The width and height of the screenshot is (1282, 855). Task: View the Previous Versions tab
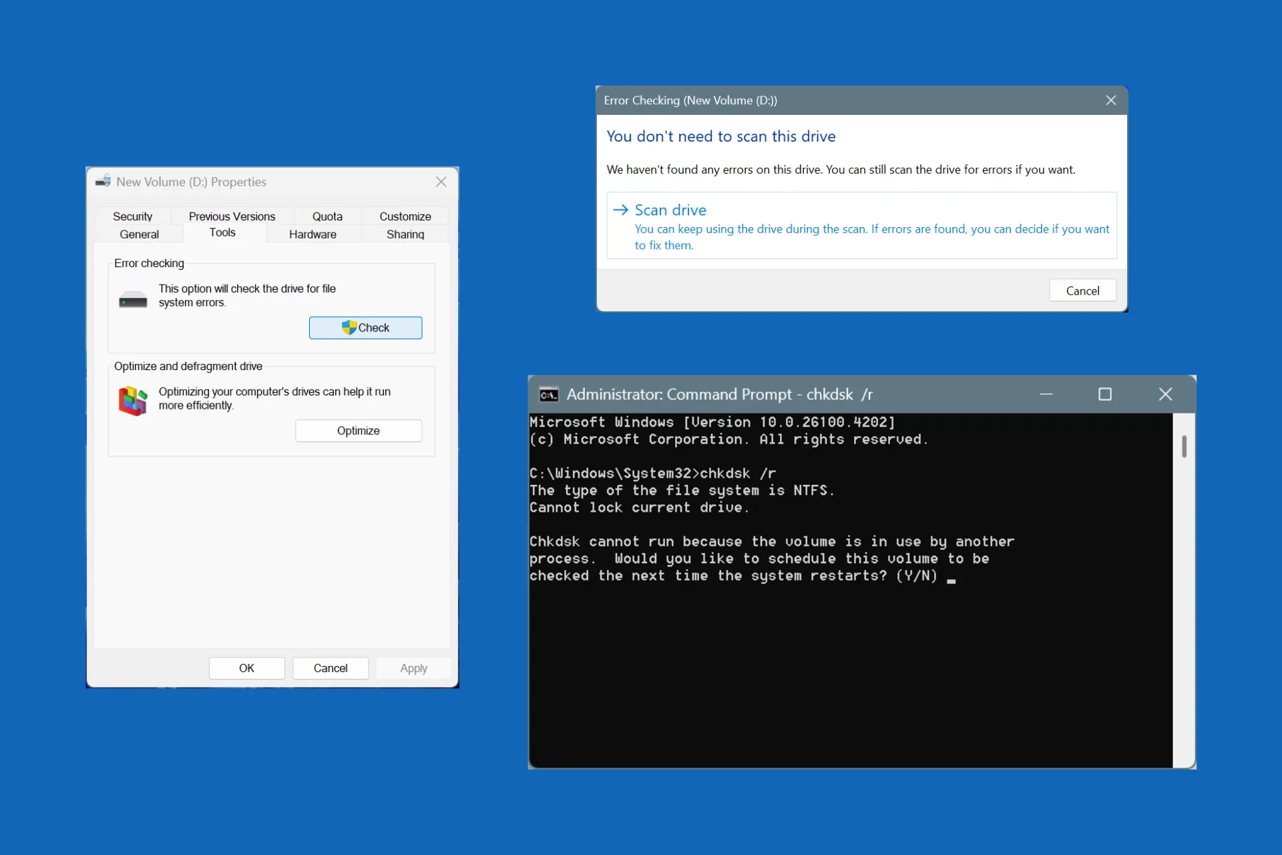(232, 216)
